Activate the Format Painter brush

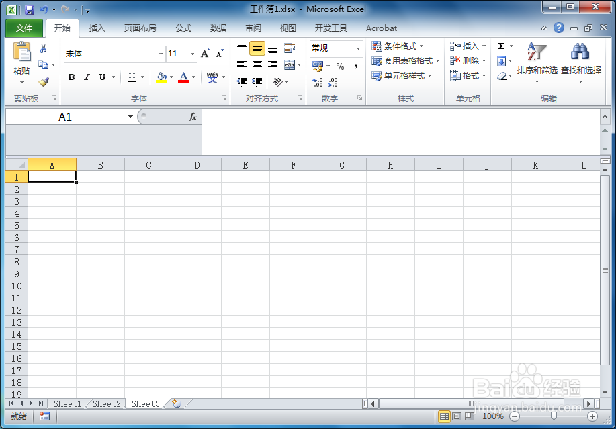pos(44,82)
